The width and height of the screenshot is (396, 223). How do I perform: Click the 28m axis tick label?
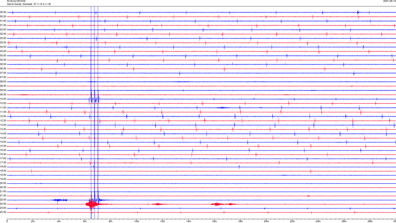point(370,221)
